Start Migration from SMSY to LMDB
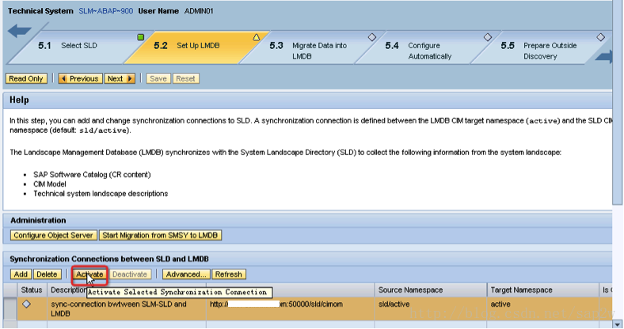Viewport: 624px width, 329px height. 160,235
